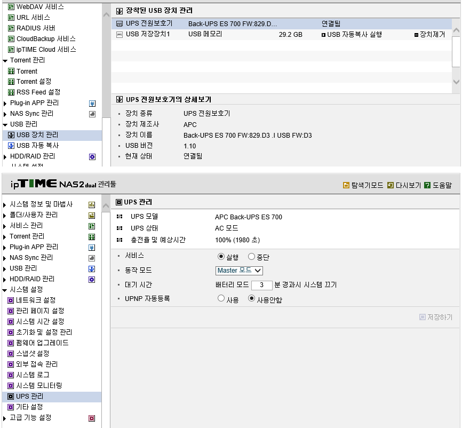462x428 pixels.
Task: Open Torrent 설정 in upper panel
Action: [34, 81]
